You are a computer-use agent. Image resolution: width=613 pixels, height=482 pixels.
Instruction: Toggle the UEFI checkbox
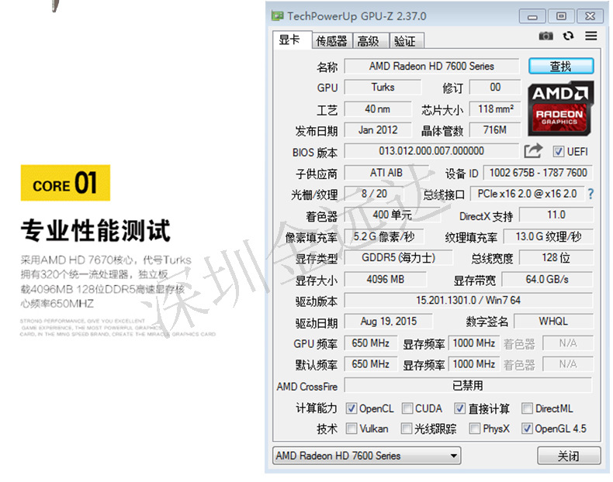pyautogui.click(x=559, y=152)
